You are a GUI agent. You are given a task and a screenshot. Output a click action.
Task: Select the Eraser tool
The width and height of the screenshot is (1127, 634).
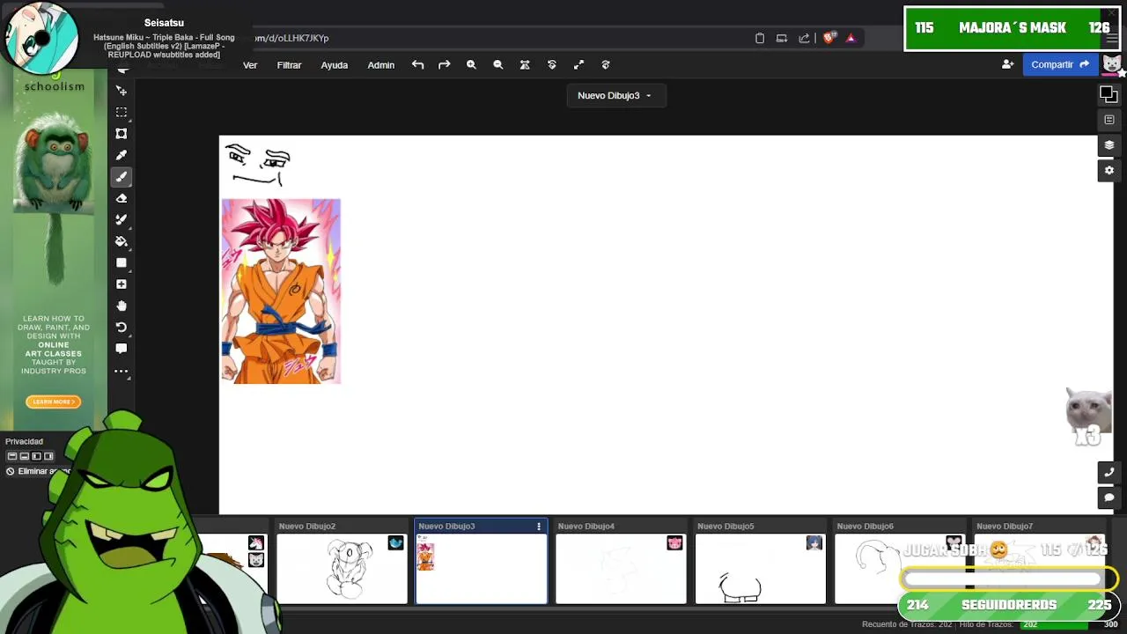tap(122, 198)
